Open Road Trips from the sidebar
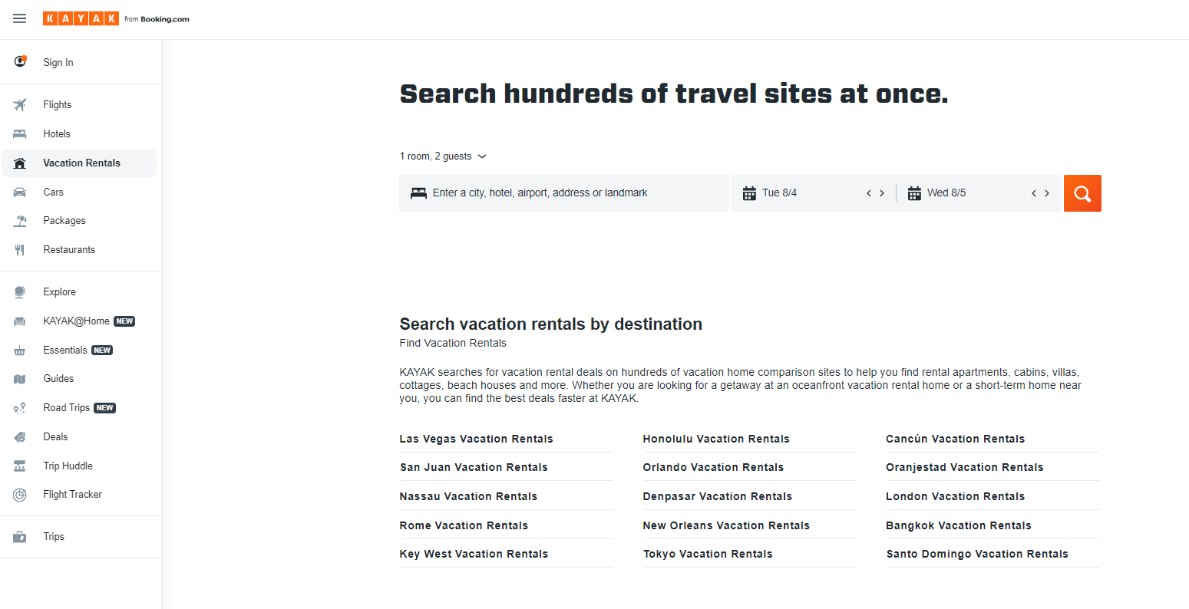The width and height of the screenshot is (1189, 609). [67, 407]
